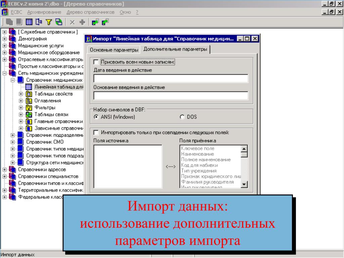
Task: Click the Медицинские услуги book stack icon
Action: click(12, 46)
